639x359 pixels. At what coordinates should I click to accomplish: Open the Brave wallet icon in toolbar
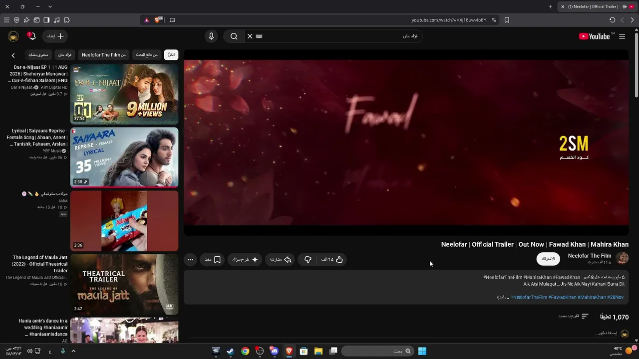click(x=36, y=20)
